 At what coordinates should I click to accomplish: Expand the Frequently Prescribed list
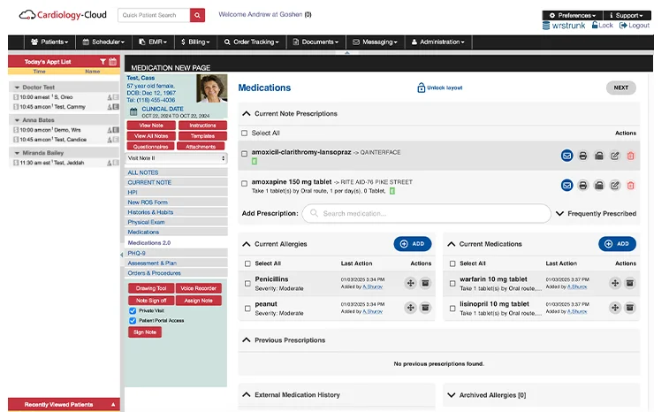coord(559,213)
